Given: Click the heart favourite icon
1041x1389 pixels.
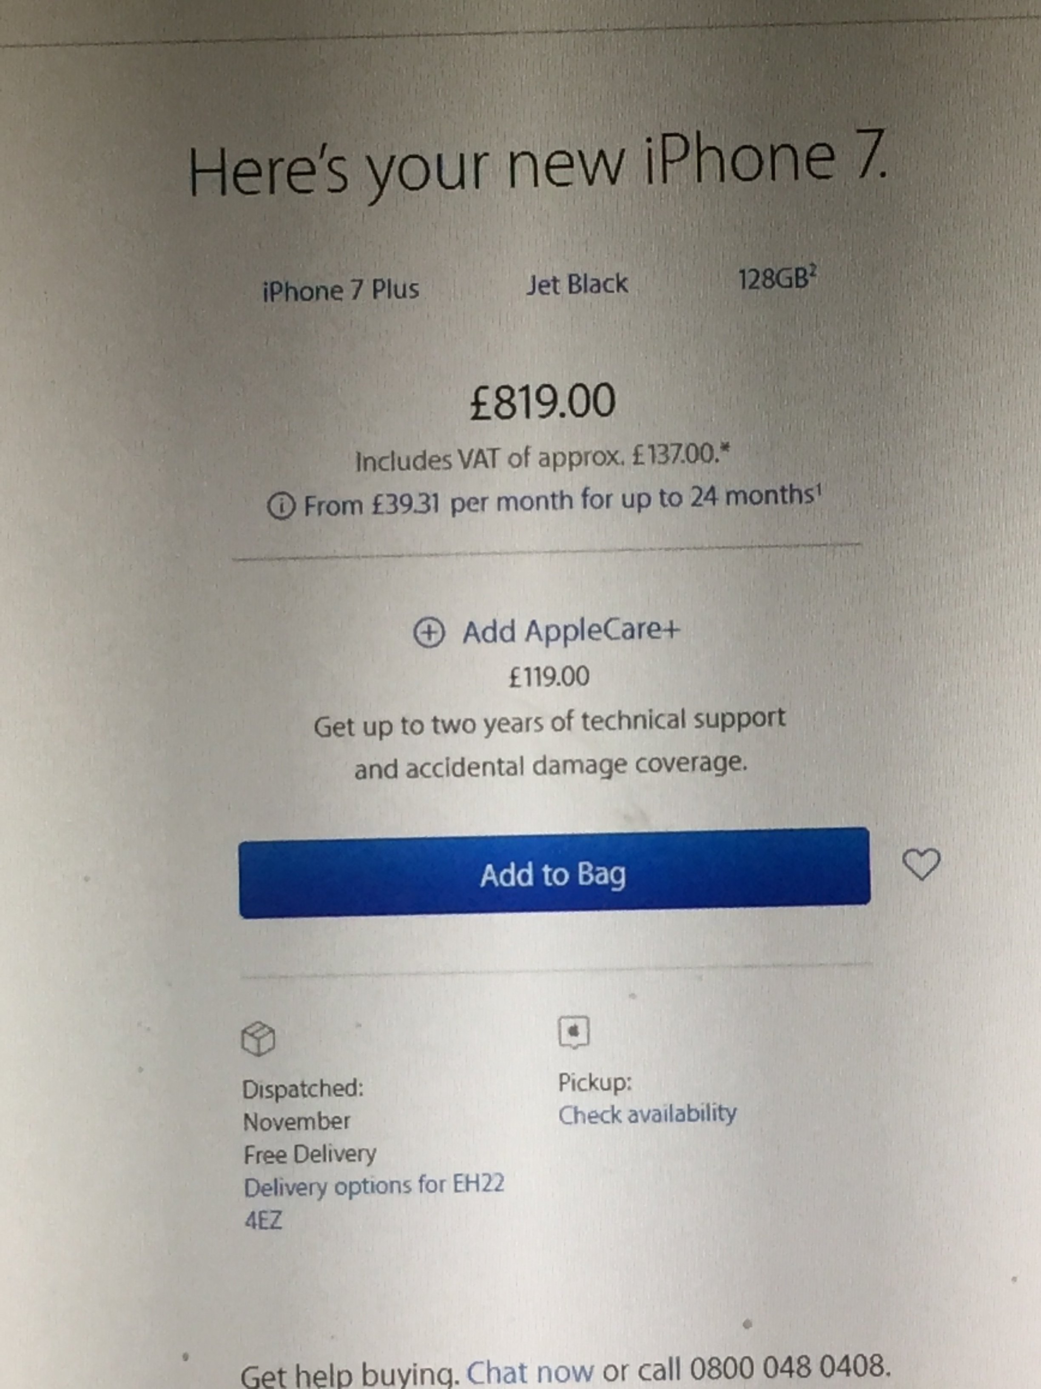Looking at the screenshot, I should tap(921, 864).
